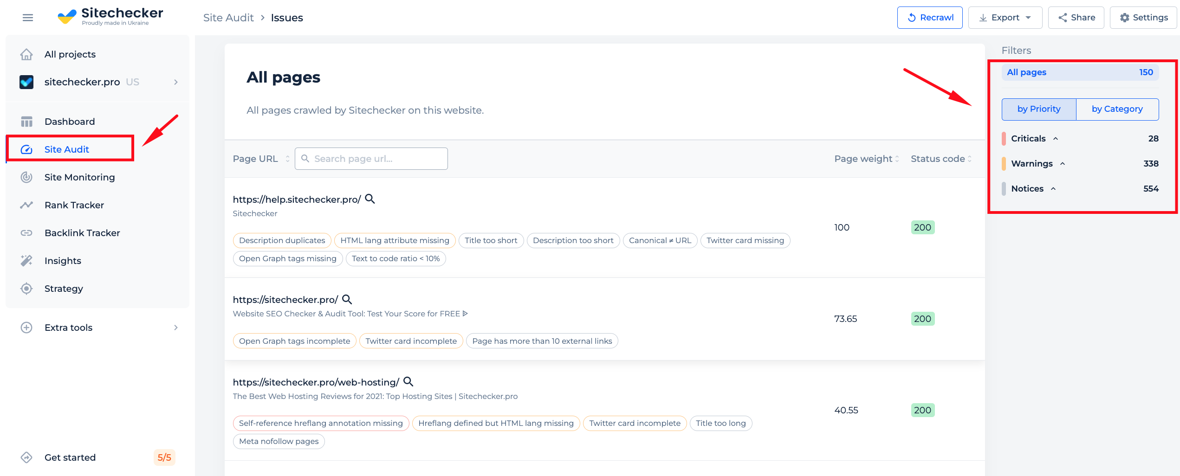Click the Sitechecker logo
The image size is (1180, 476).
pos(110,16)
